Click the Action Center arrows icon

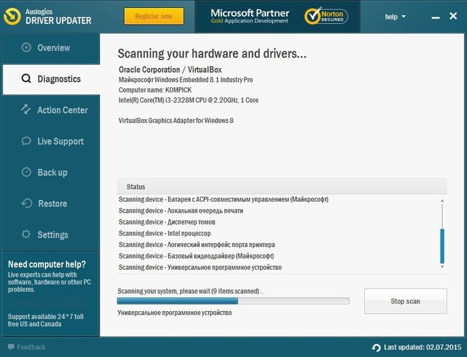click(26, 109)
